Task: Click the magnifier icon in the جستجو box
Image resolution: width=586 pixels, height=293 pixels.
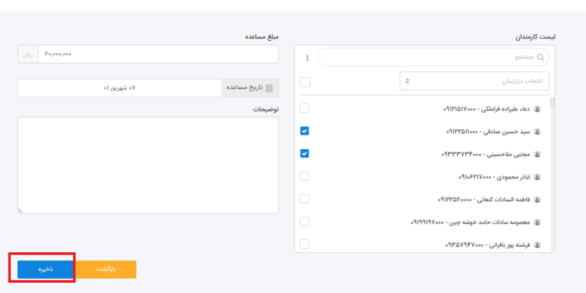Action: tap(540, 57)
